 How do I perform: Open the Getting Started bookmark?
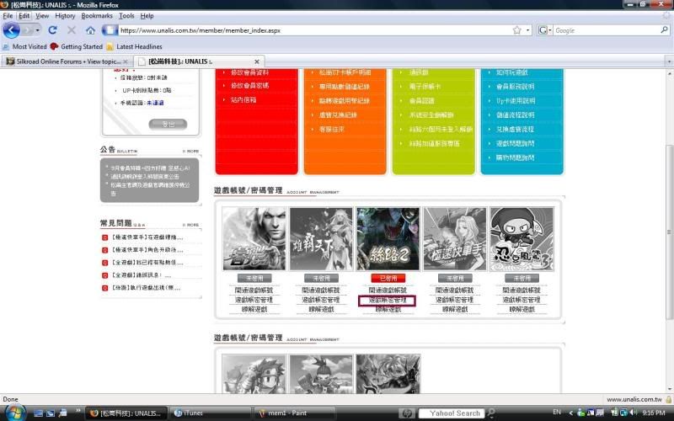[77, 46]
